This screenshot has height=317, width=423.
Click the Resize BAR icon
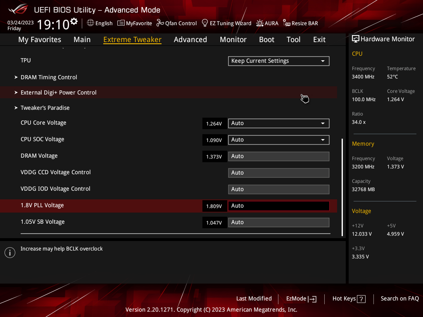tap(287, 23)
